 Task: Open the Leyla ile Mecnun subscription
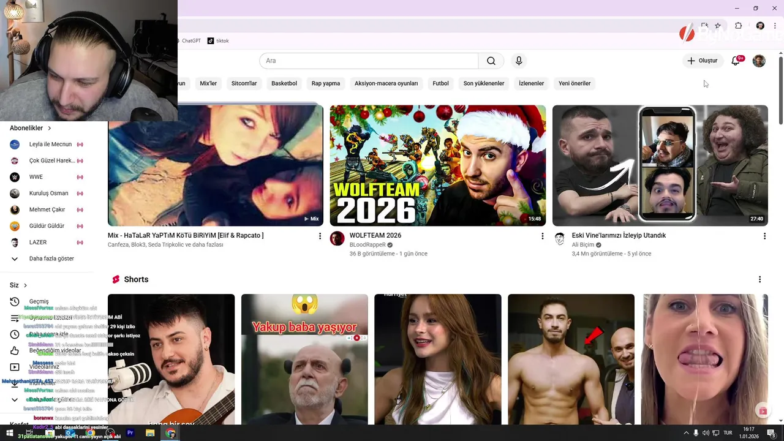47,145
